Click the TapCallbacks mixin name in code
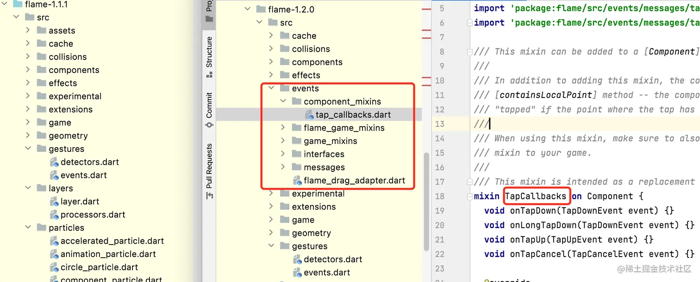 coord(536,196)
